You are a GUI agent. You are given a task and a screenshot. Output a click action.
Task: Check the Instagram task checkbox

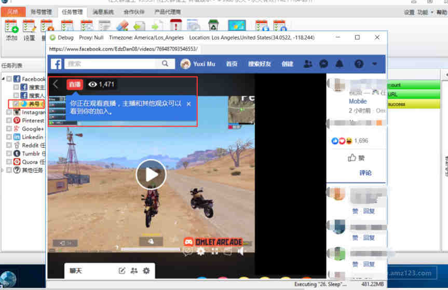(9, 112)
